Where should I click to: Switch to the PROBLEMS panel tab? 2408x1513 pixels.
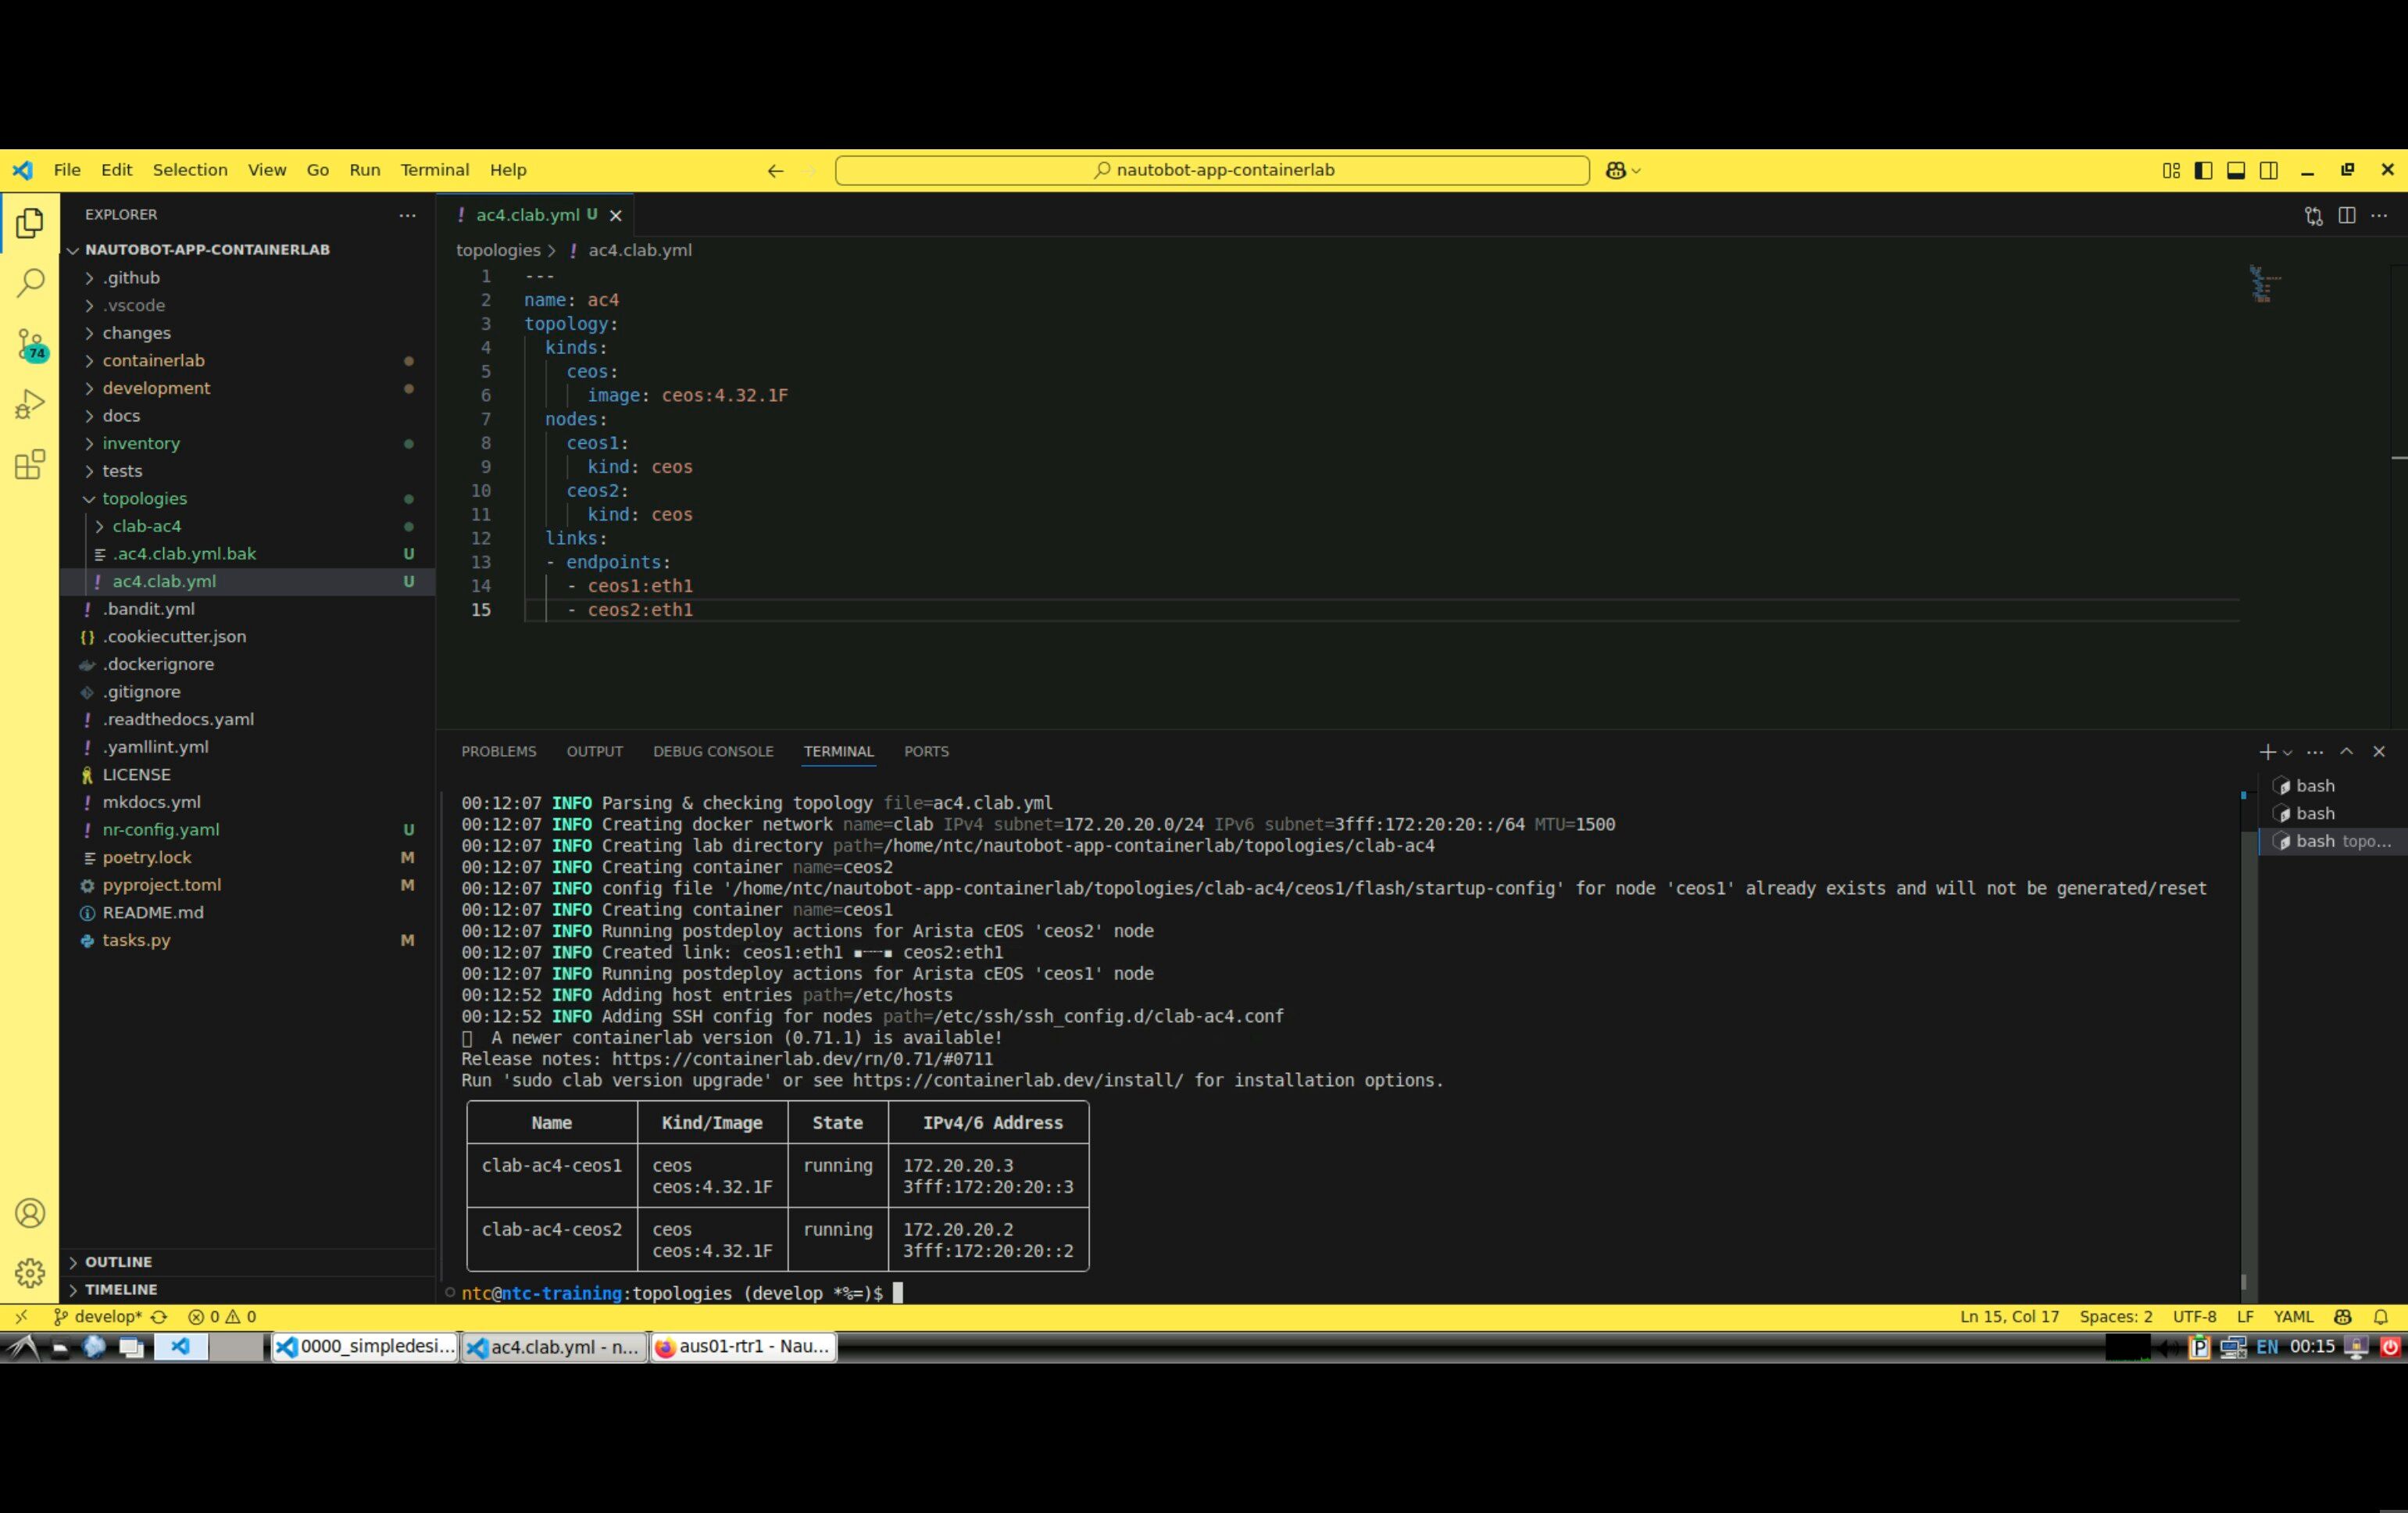[x=498, y=751]
